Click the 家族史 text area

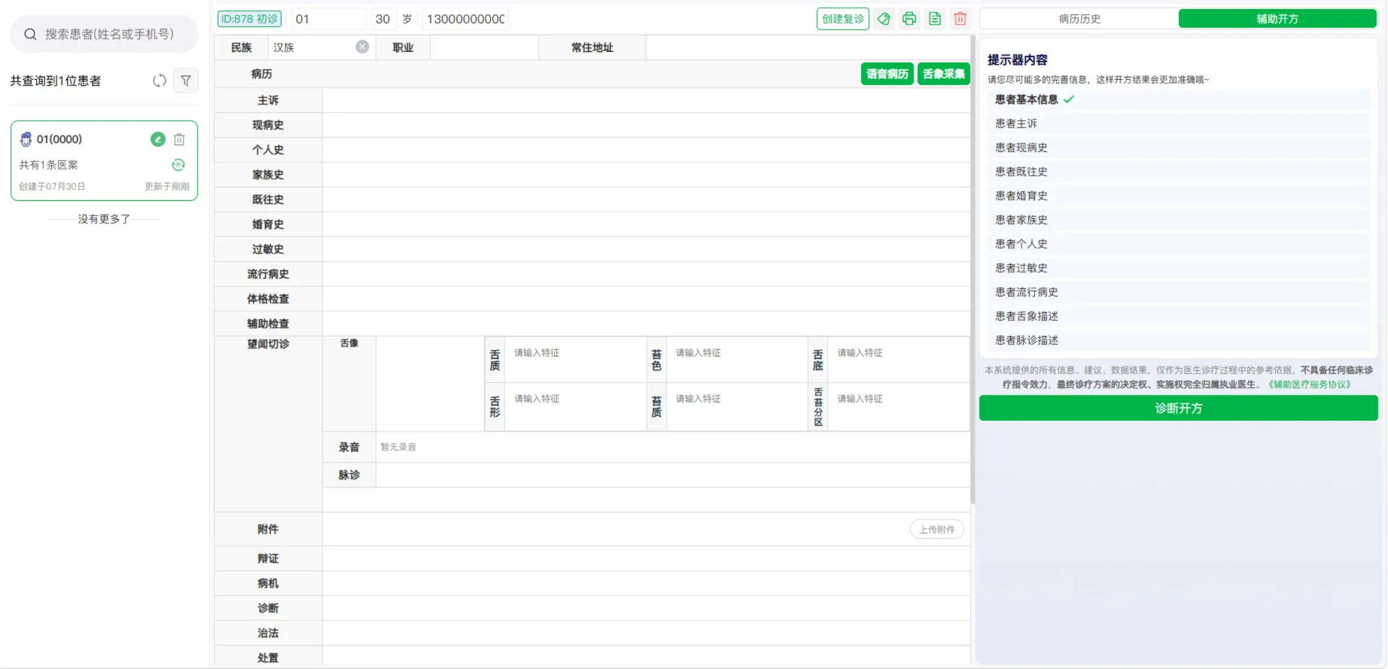tap(646, 175)
